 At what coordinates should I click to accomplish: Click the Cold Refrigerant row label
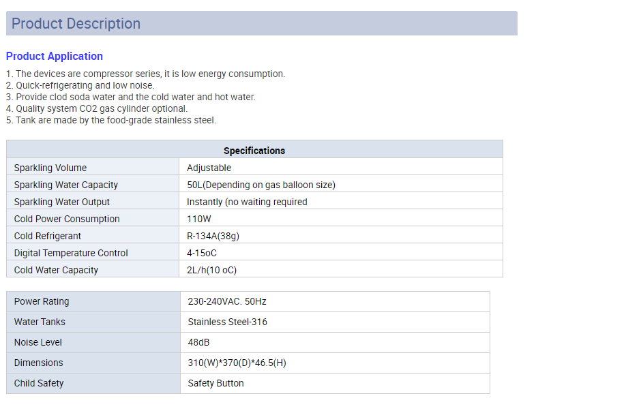pyautogui.click(x=48, y=236)
